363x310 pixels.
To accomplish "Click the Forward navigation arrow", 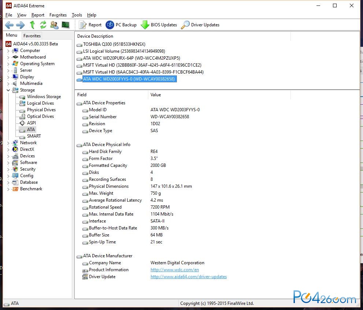I will click(x=21, y=25).
